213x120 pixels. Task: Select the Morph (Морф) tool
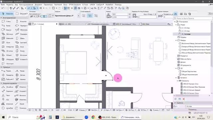coord(20,51)
